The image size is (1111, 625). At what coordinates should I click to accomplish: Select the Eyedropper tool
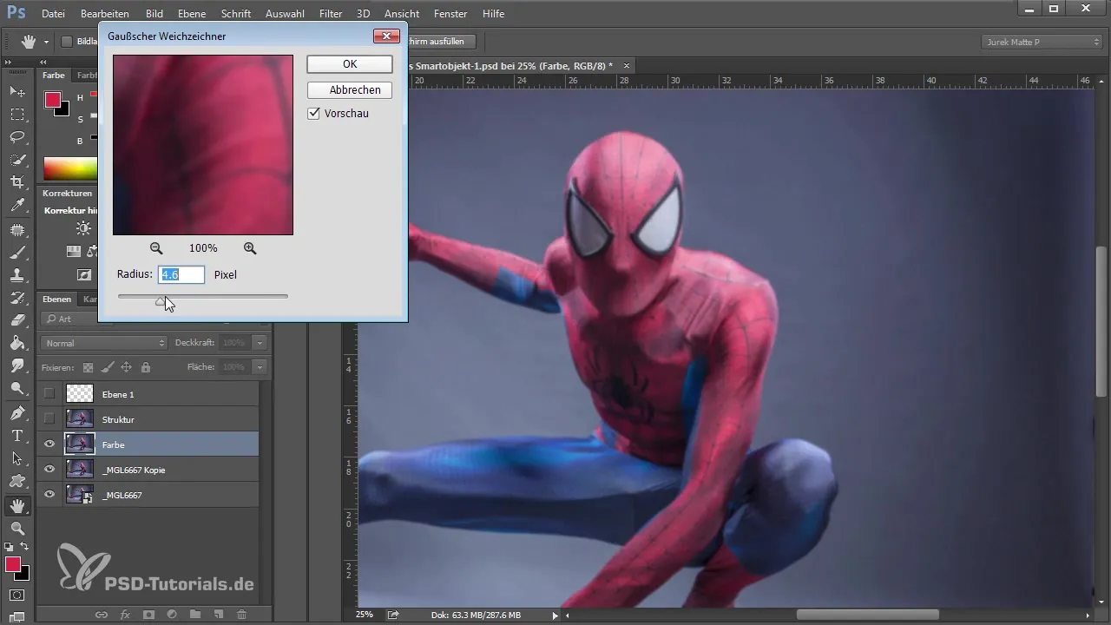[x=16, y=206]
